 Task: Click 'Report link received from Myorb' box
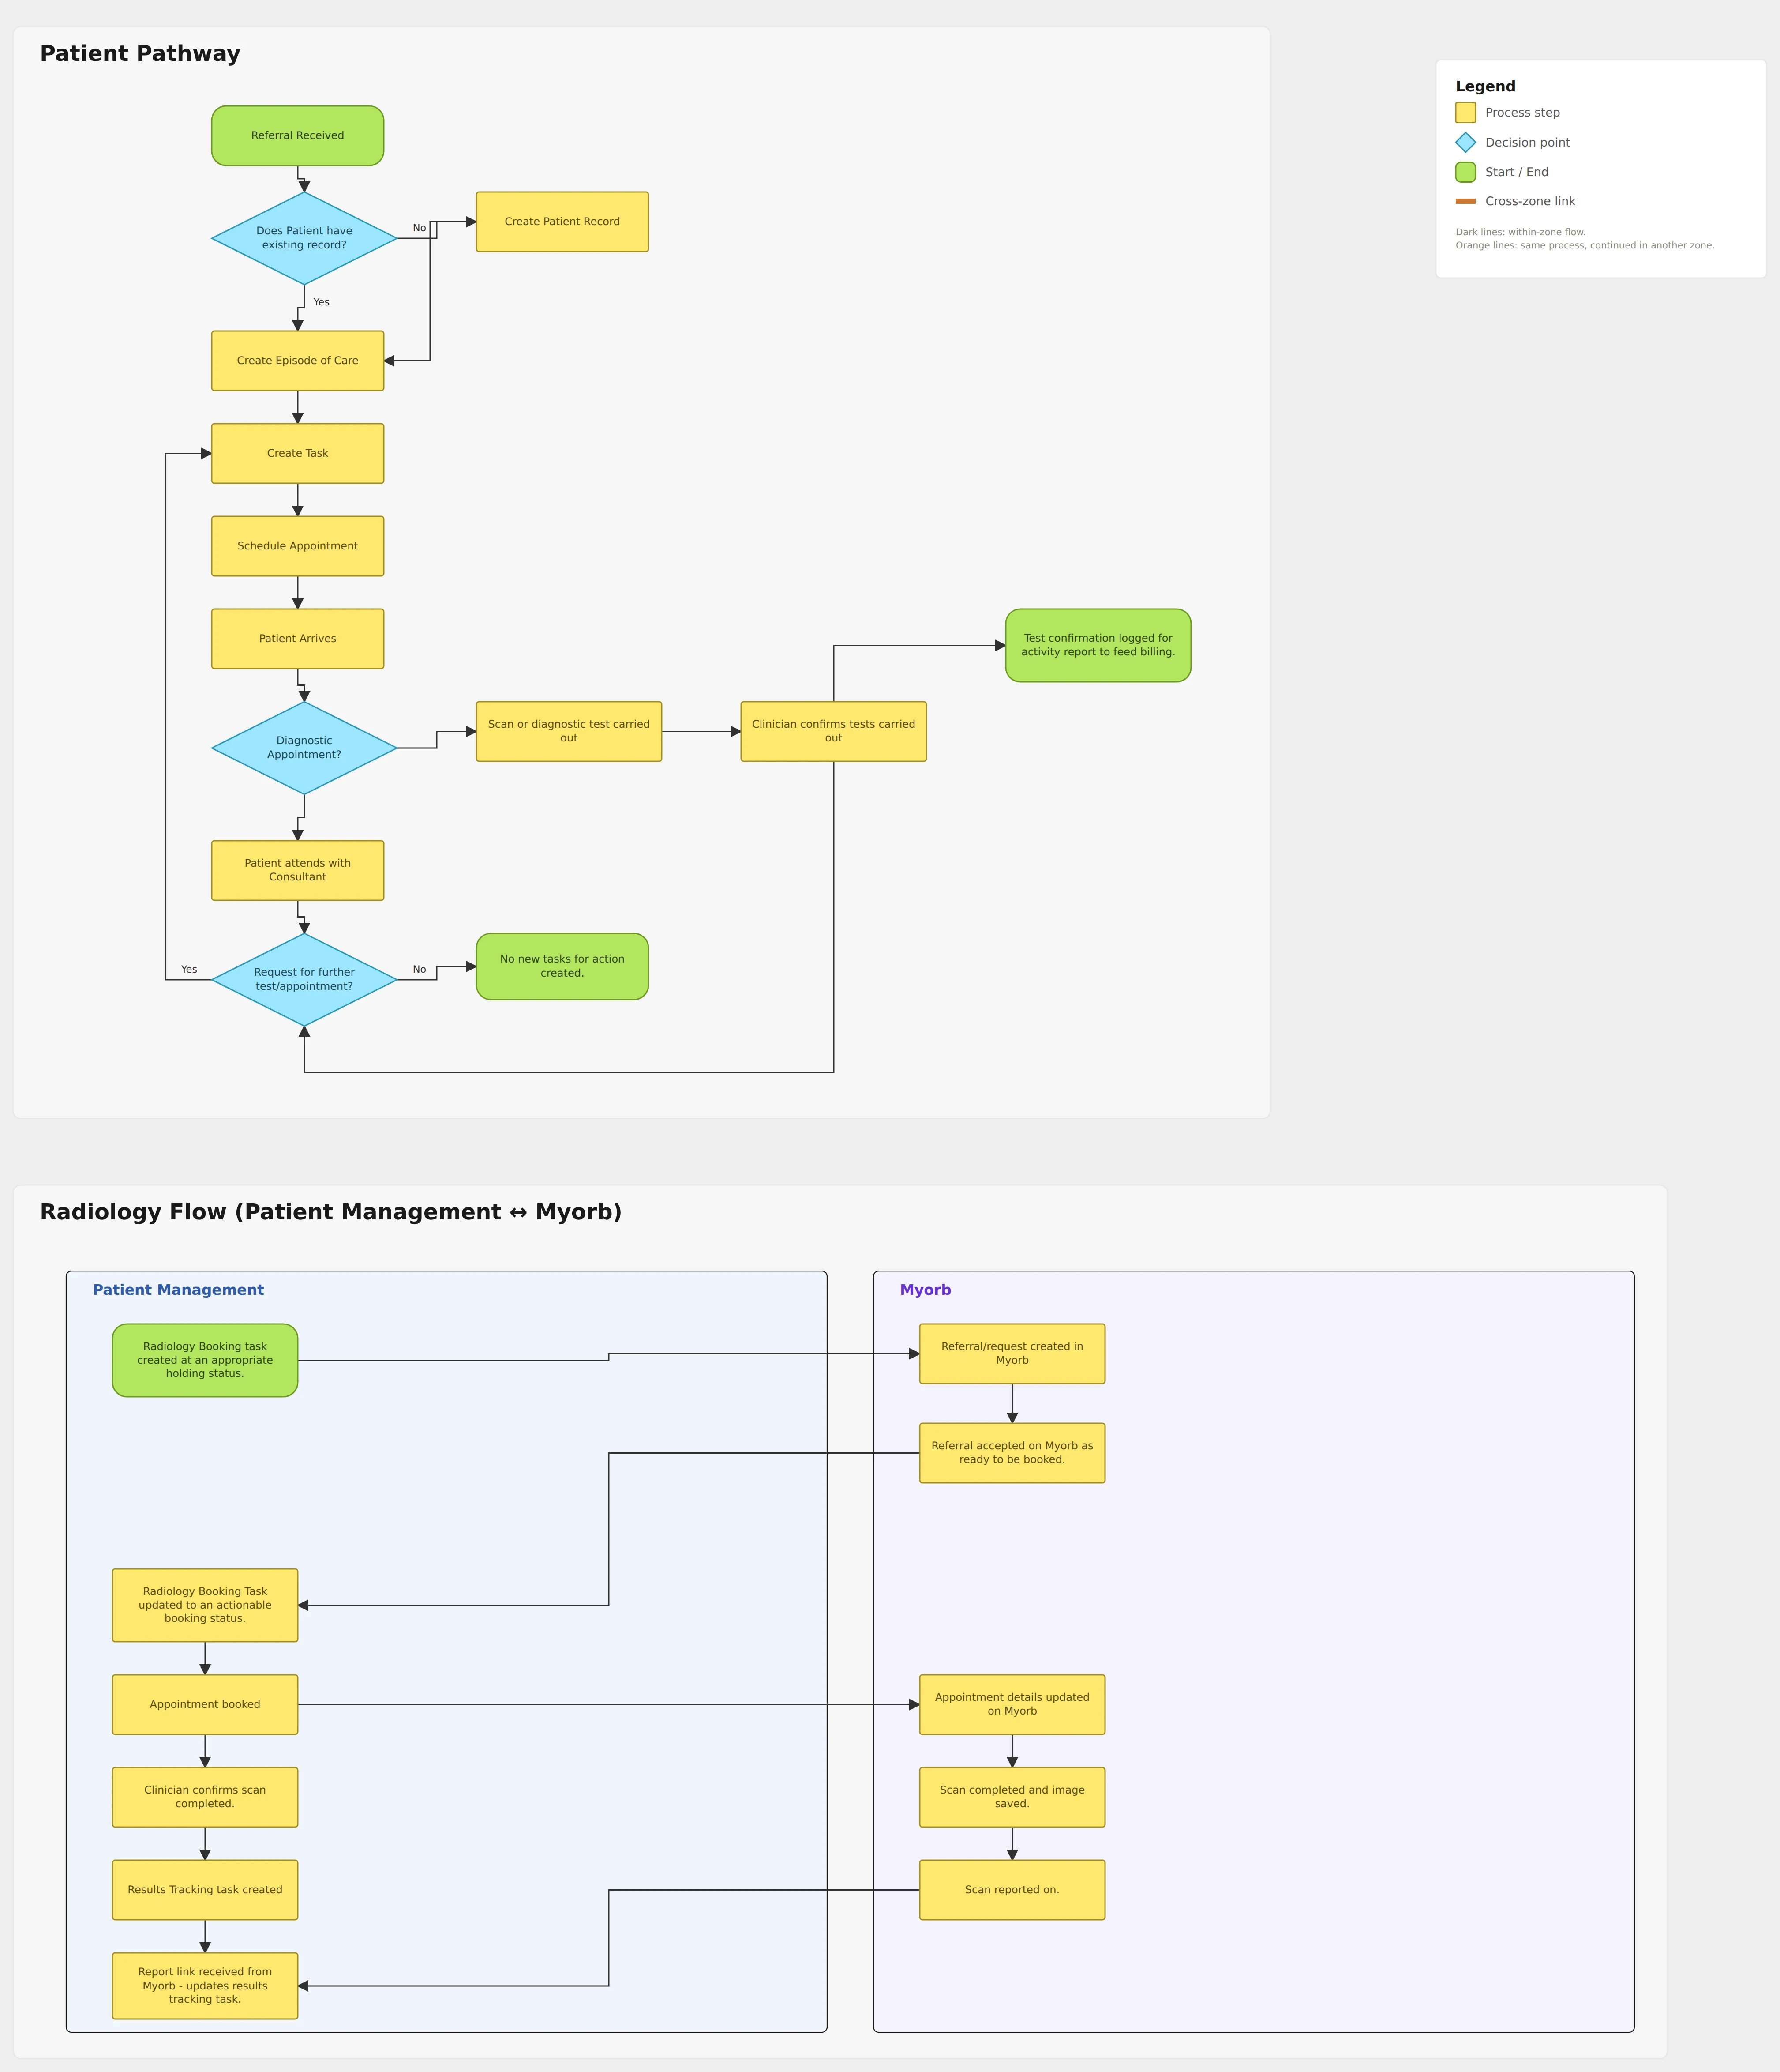click(x=205, y=1986)
